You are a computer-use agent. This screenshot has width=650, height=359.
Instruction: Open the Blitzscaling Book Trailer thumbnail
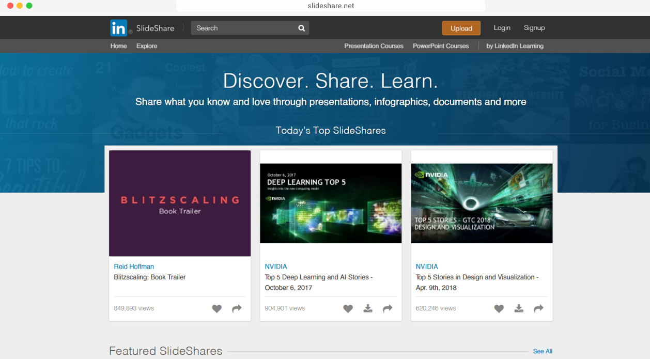[180, 204]
